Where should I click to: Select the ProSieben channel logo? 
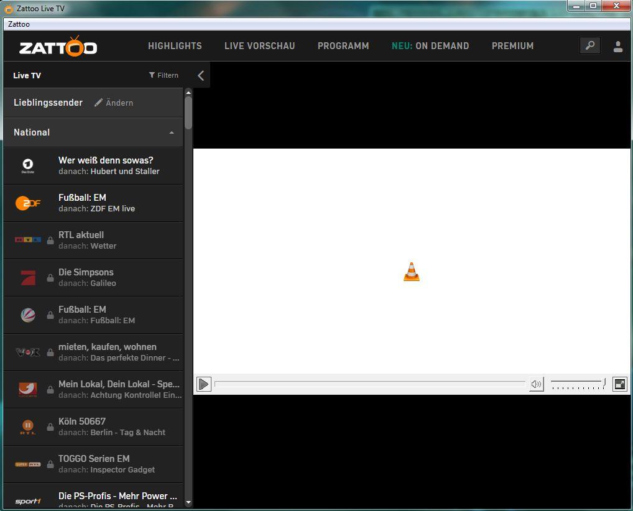click(x=28, y=277)
